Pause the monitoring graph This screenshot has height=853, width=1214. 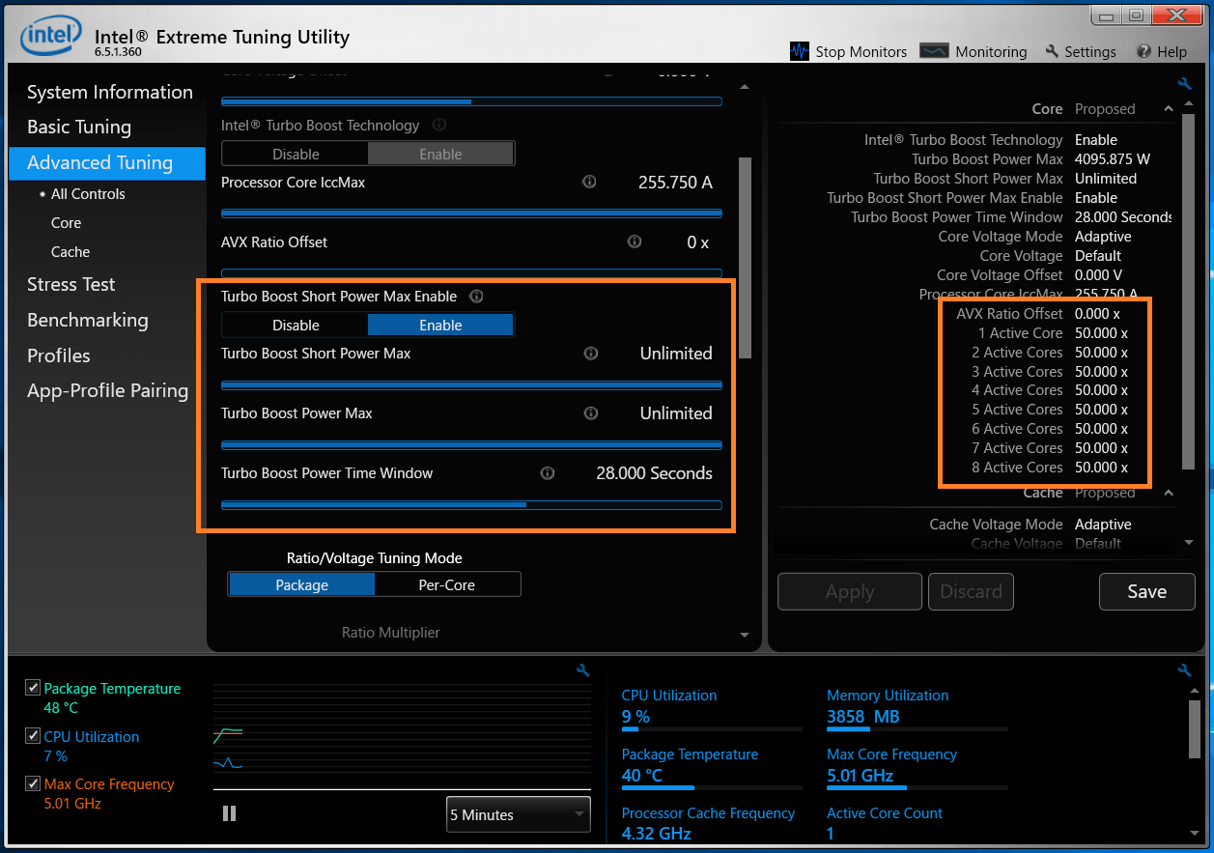229,813
